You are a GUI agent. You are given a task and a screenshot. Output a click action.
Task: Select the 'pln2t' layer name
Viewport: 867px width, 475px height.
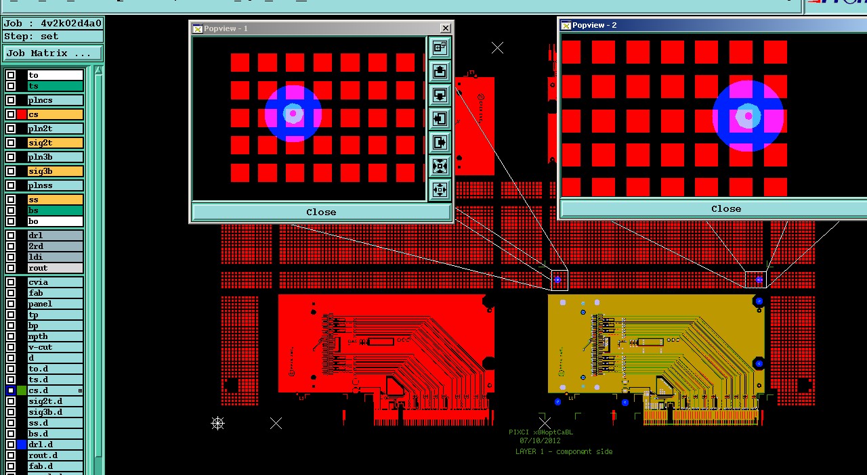point(56,129)
